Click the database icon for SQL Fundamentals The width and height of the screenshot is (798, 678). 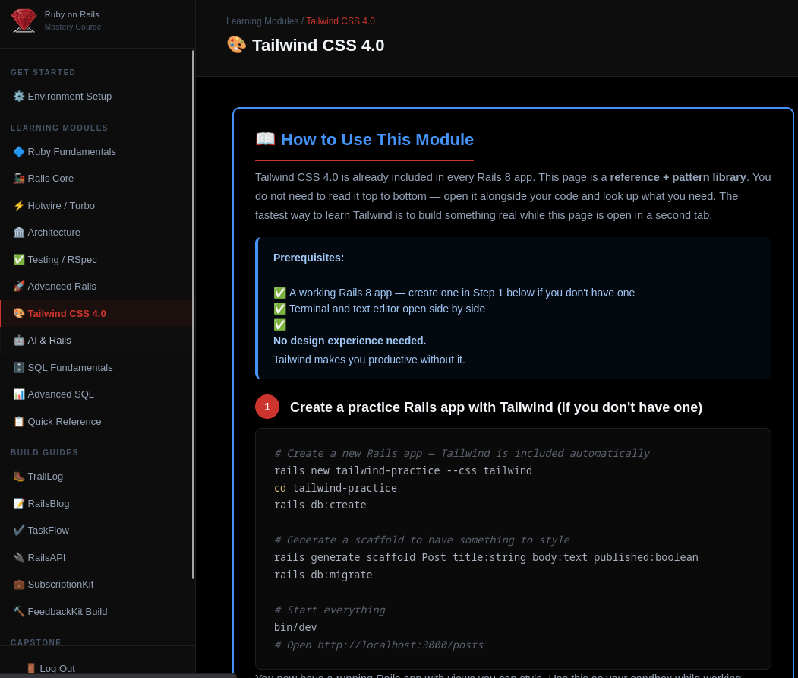tap(19, 368)
